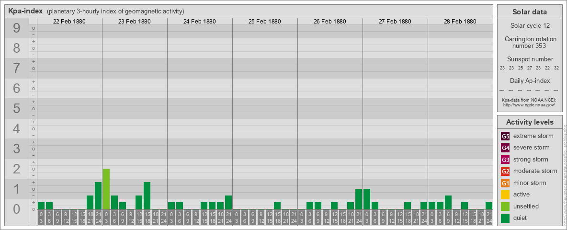Click the Kp level 0 axis label

click(17, 209)
